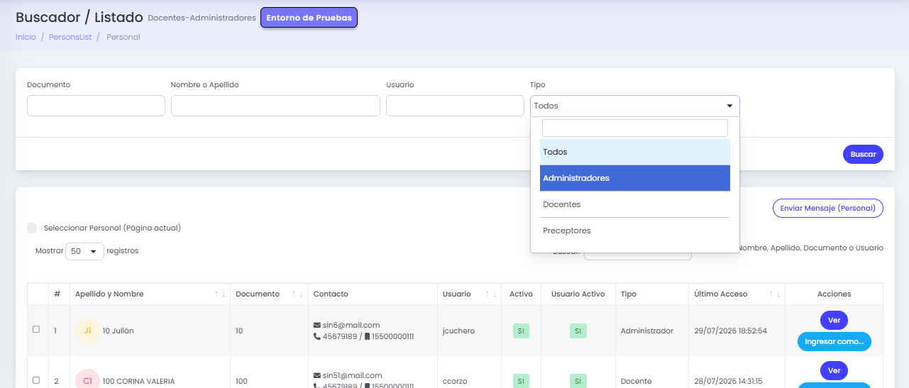909x388 pixels.
Task: Click the Contacto column header
Action: [x=331, y=294]
